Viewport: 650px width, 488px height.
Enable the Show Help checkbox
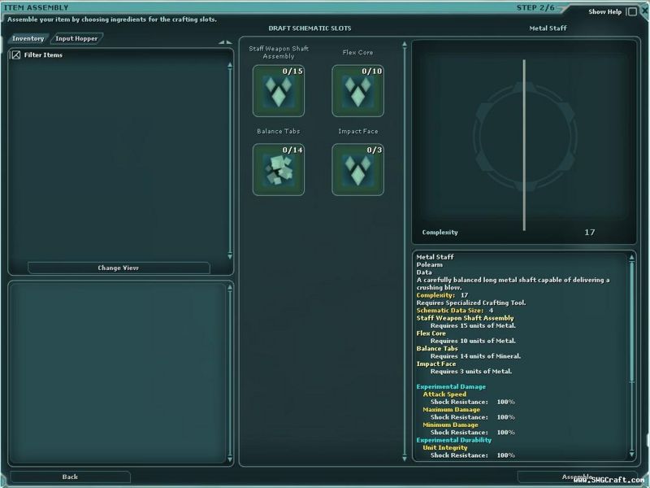click(631, 12)
